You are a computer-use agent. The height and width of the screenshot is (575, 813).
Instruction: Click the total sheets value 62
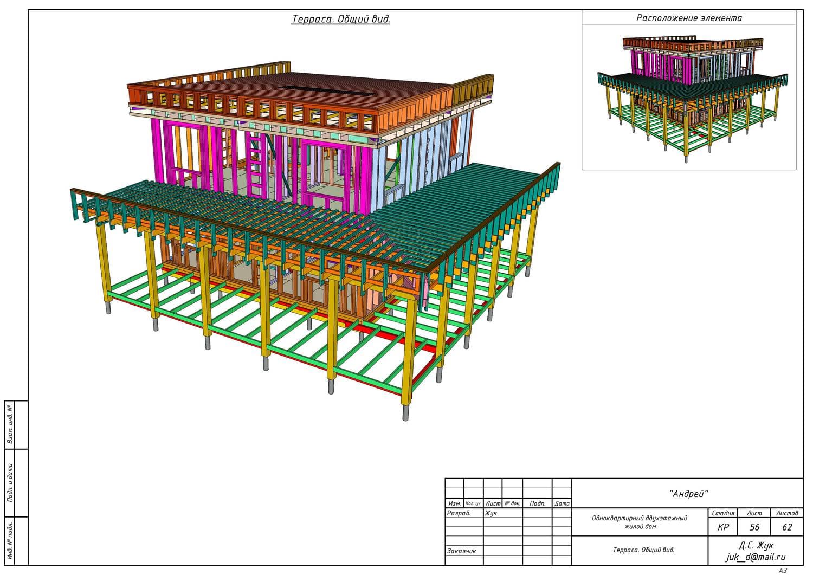(787, 527)
